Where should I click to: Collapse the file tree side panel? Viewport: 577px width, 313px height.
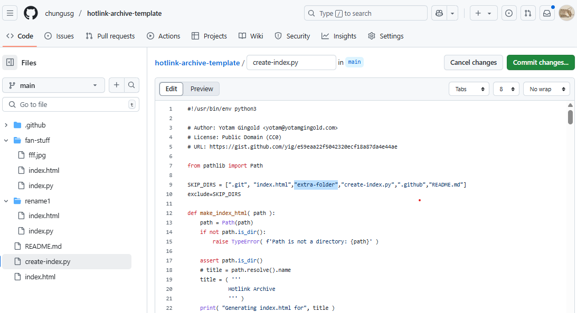pos(10,63)
